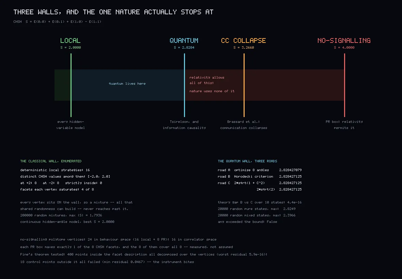Screen dimensions: 402x279
Task: Click the CHSH formula subtitle
Action: 58,21
